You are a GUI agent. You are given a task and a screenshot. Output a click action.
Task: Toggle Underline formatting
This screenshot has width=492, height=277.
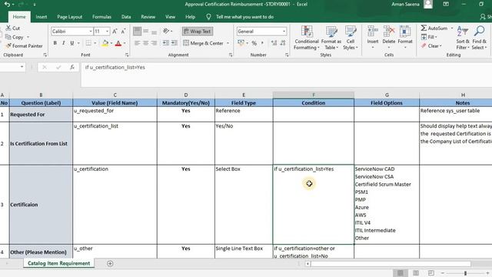(71, 43)
